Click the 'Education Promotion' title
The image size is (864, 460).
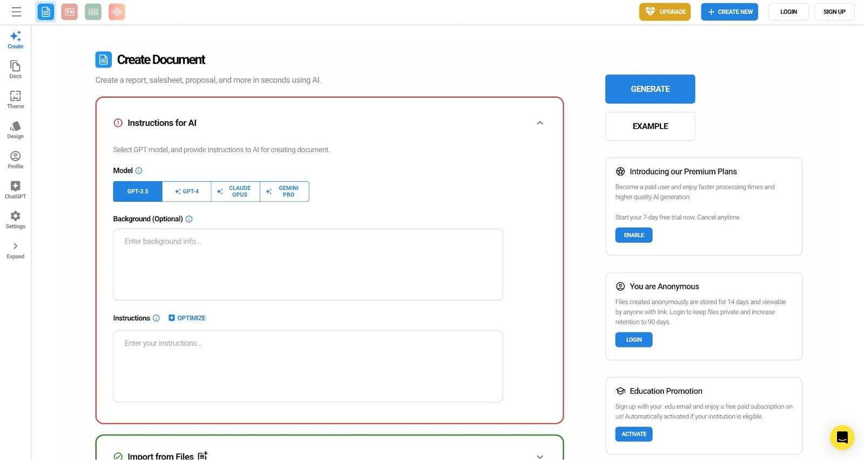(x=666, y=391)
